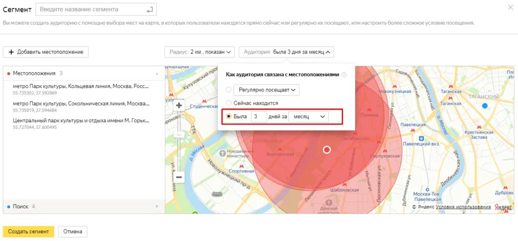Image resolution: width=518 pixels, height=241 pixels.
Task: Click the Новокузнецкая metro icon
Action: [394, 86]
